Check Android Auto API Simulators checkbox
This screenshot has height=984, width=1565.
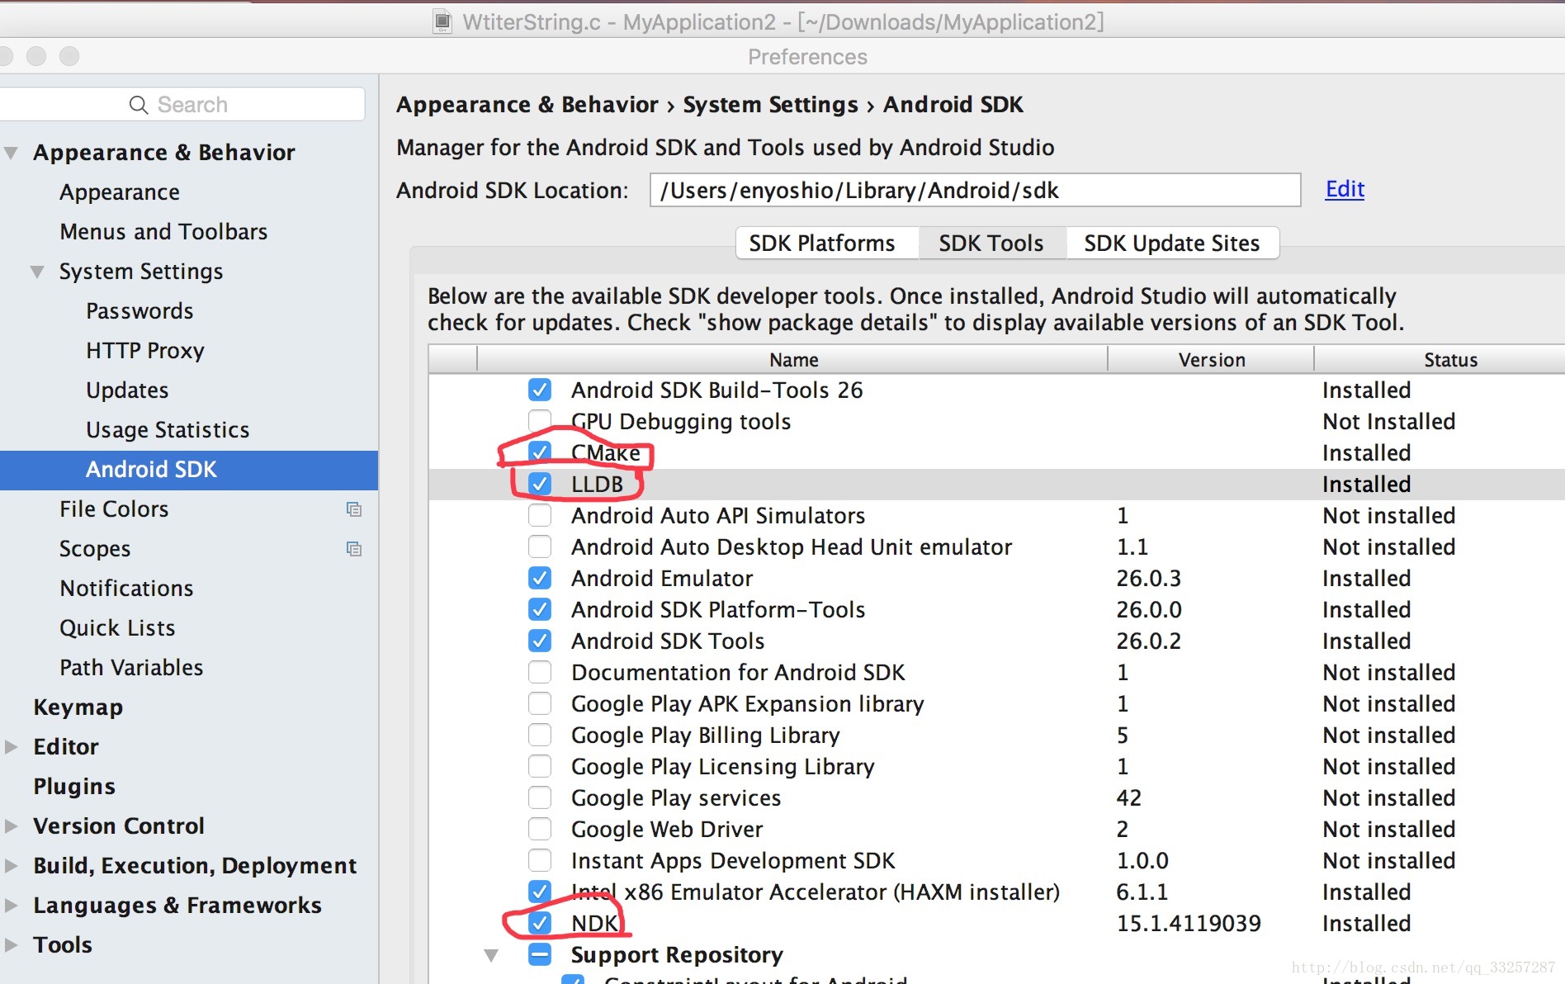pyautogui.click(x=540, y=515)
